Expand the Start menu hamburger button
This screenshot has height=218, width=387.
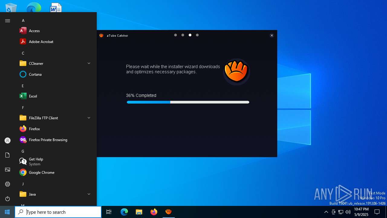tap(8, 21)
